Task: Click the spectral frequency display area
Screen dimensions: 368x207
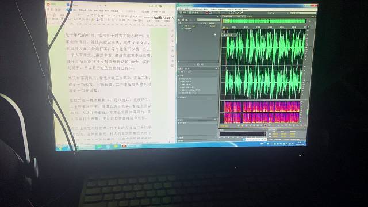Action: click(261, 112)
